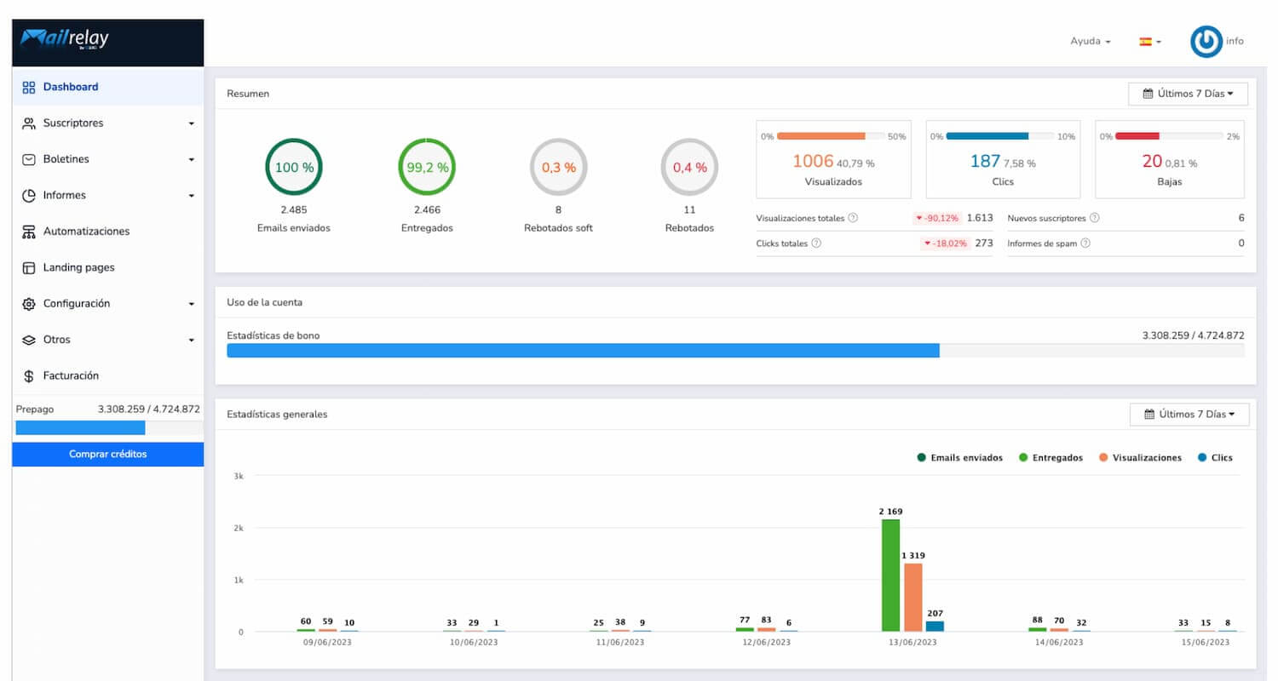Image resolution: width=1278 pixels, height=681 pixels.
Task: Click the Landing pages layout icon
Action: point(28,267)
